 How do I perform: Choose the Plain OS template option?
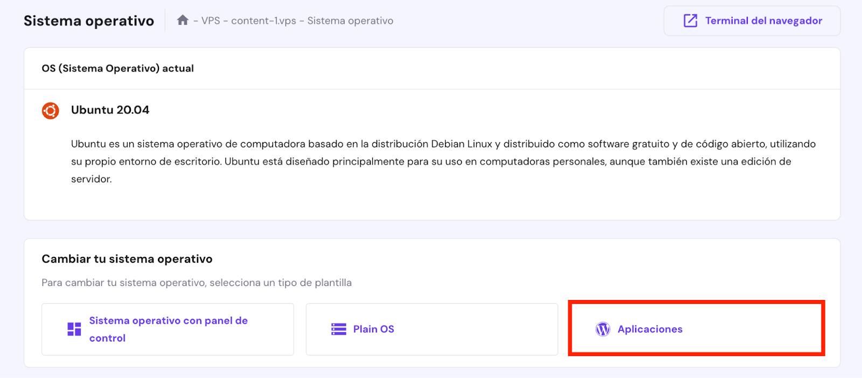(x=432, y=329)
